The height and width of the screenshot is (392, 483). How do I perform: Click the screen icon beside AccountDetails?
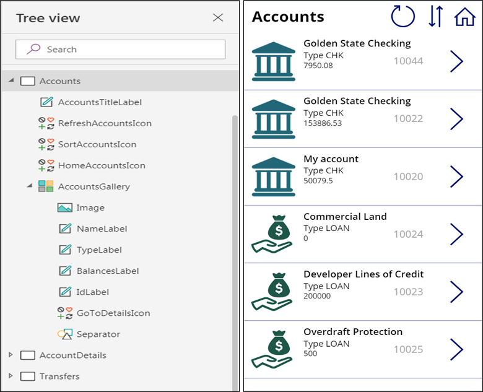(x=27, y=355)
